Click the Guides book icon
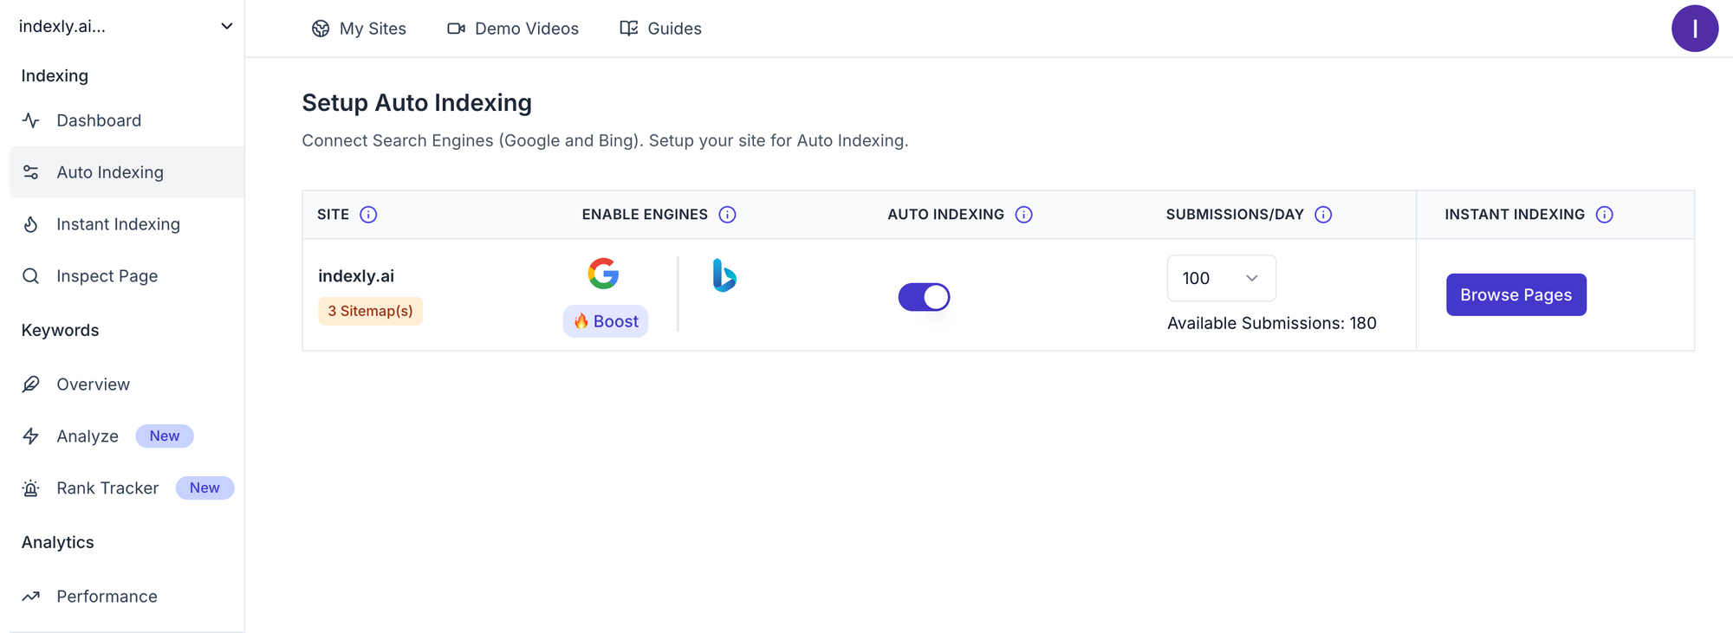Image resolution: width=1733 pixels, height=633 pixels. (629, 29)
